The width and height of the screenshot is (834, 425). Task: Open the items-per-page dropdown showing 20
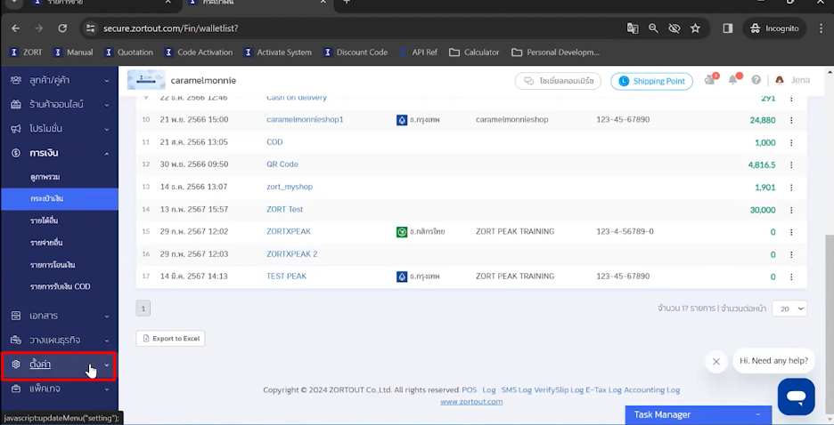click(788, 309)
